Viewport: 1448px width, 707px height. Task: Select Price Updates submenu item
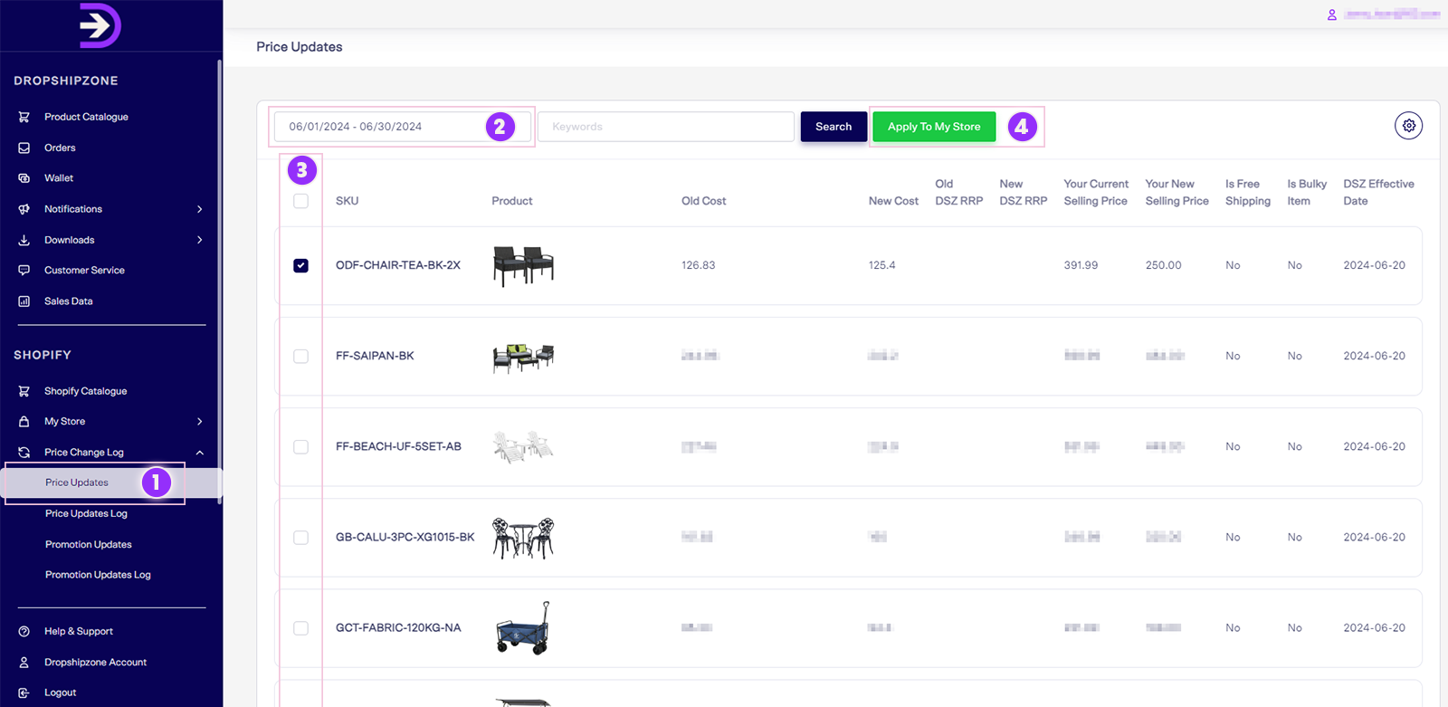point(77,482)
